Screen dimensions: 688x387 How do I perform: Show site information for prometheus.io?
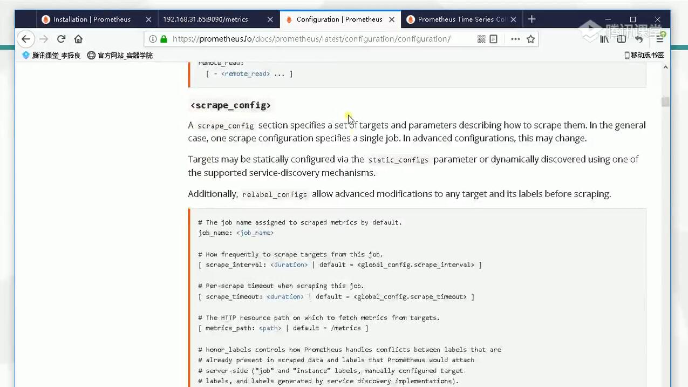pos(153,39)
